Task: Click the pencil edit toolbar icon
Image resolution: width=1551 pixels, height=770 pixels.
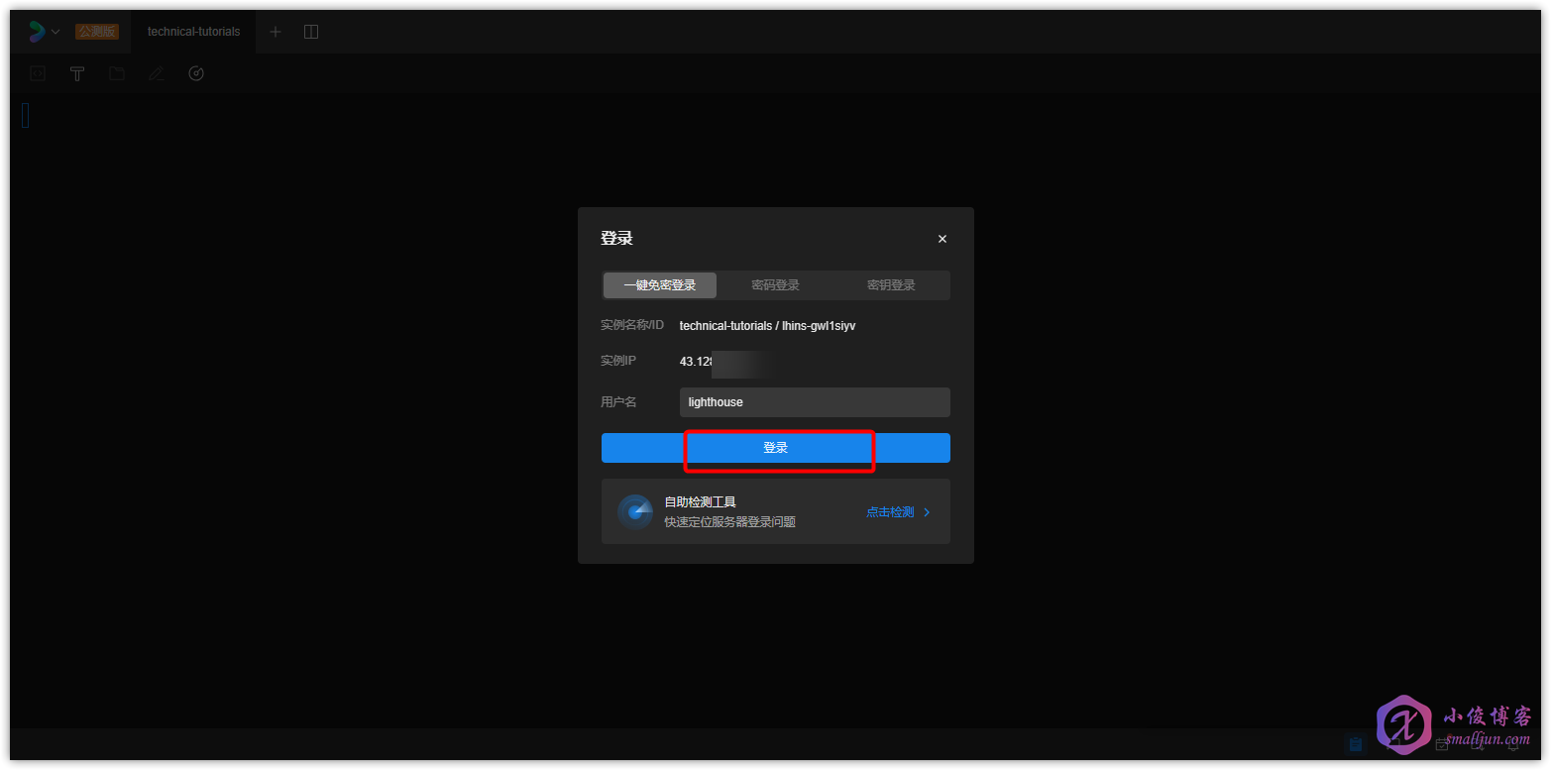Action: click(156, 73)
